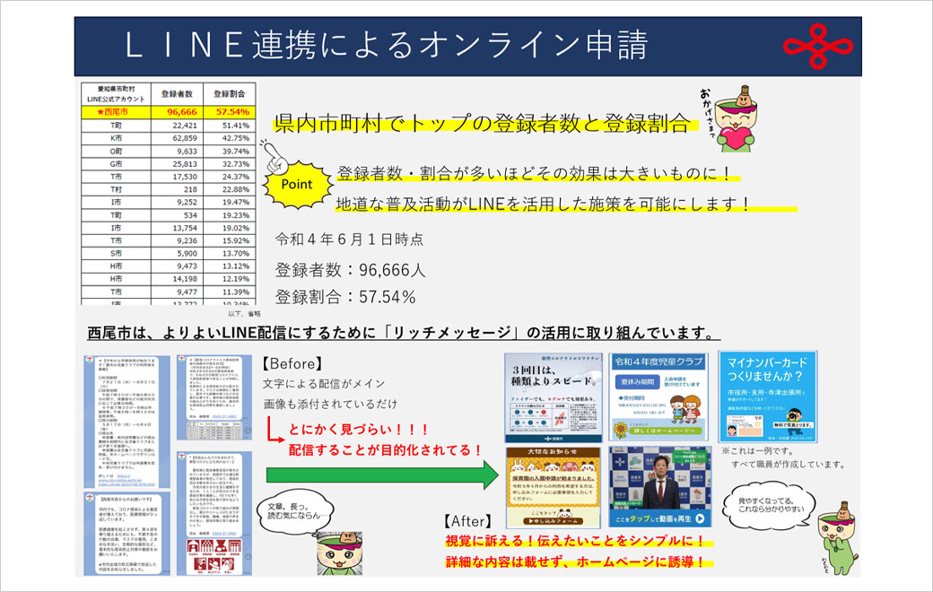Click the 以下、省略 note below the table
This screenshot has width=933, height=592.
pos(244,314)
